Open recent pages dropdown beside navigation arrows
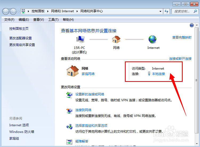 (x=18, y=12)
